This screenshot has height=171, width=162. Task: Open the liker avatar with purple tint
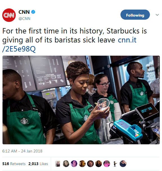point(74,164)
